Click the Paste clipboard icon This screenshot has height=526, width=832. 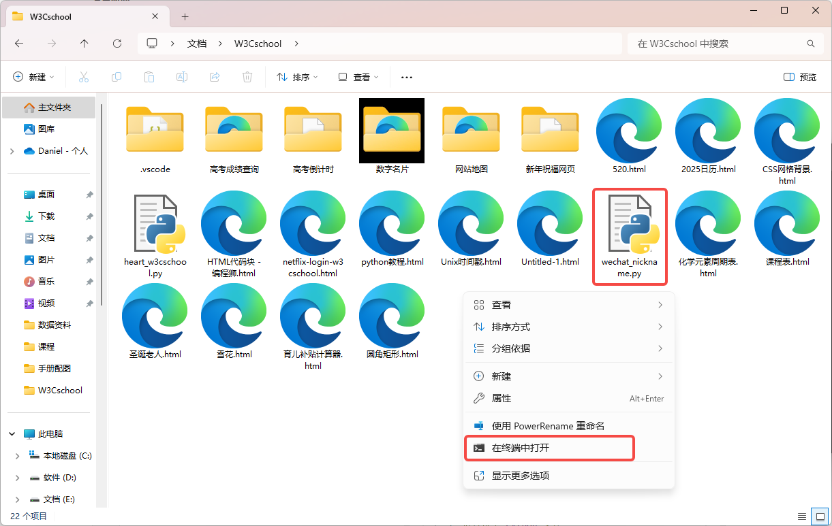[x=149, y=77]
